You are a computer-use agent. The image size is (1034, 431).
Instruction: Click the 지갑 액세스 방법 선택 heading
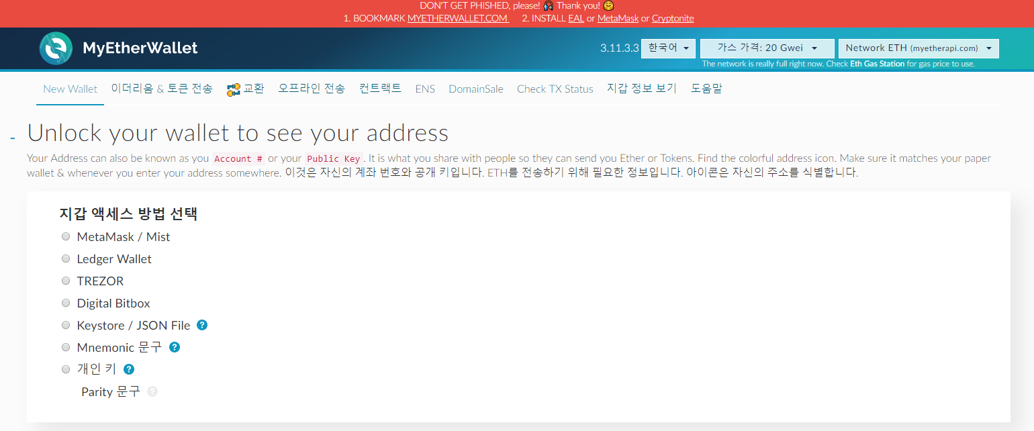[x=128, y=214]
